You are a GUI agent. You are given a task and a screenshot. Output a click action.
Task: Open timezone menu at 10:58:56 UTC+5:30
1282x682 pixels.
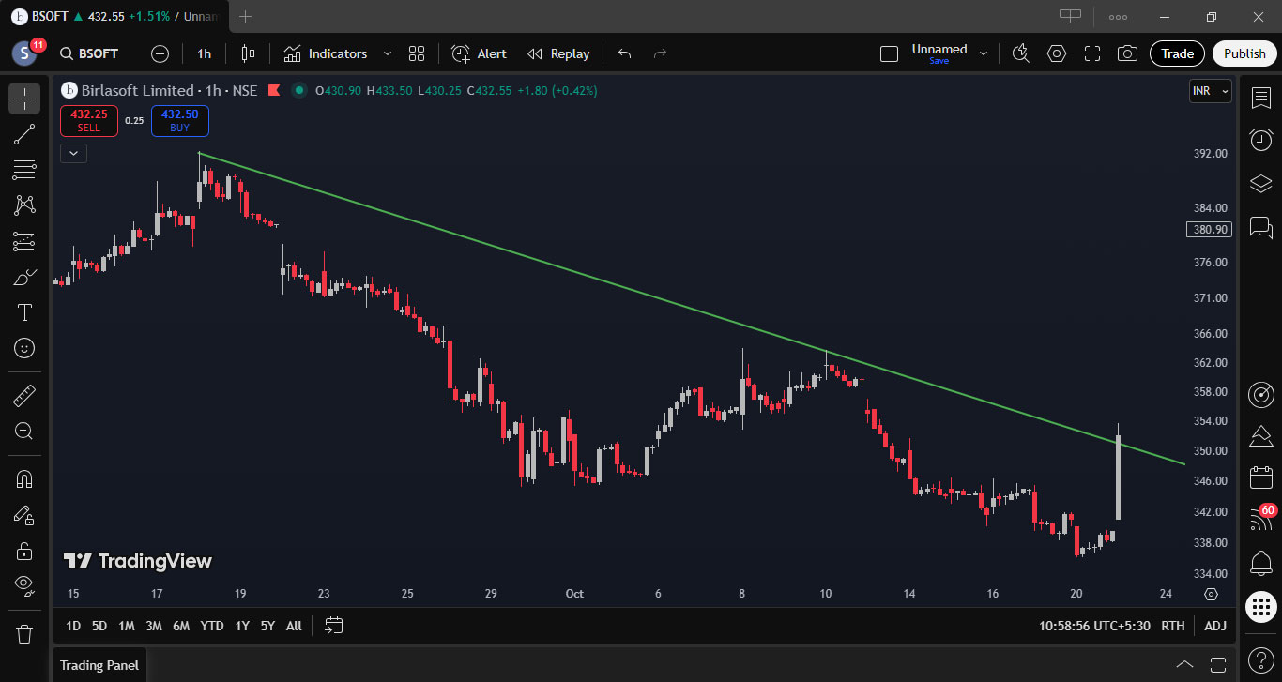1094,626
